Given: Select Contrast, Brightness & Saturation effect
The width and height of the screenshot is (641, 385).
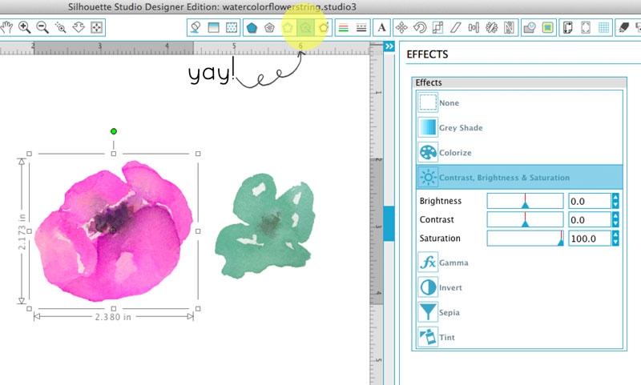Looking at the screenshot, I should (x=519, y=177).
